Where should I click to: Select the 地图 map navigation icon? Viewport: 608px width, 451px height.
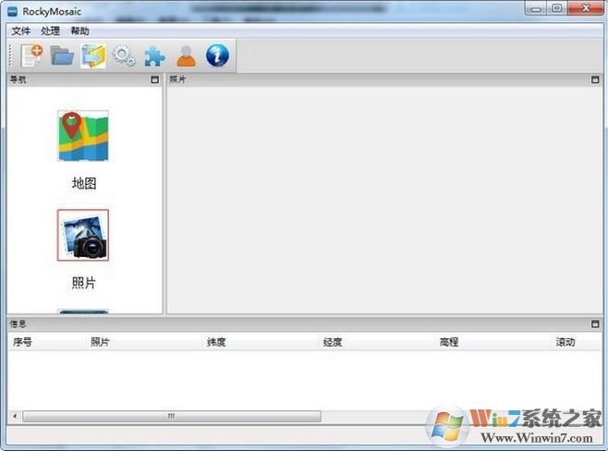pyautogui.click(x=83, y=136)
